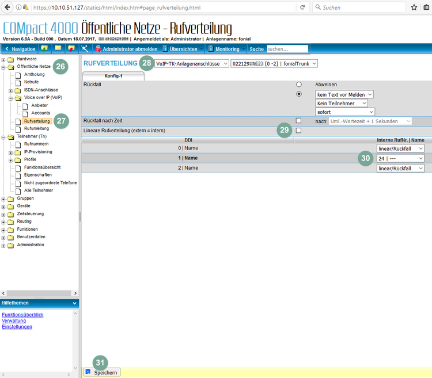Image resolution: width=432 pixels, height=378 pixels.
Task: Open Anbieter under Voice over IP
Action: (x=39, y=105)
